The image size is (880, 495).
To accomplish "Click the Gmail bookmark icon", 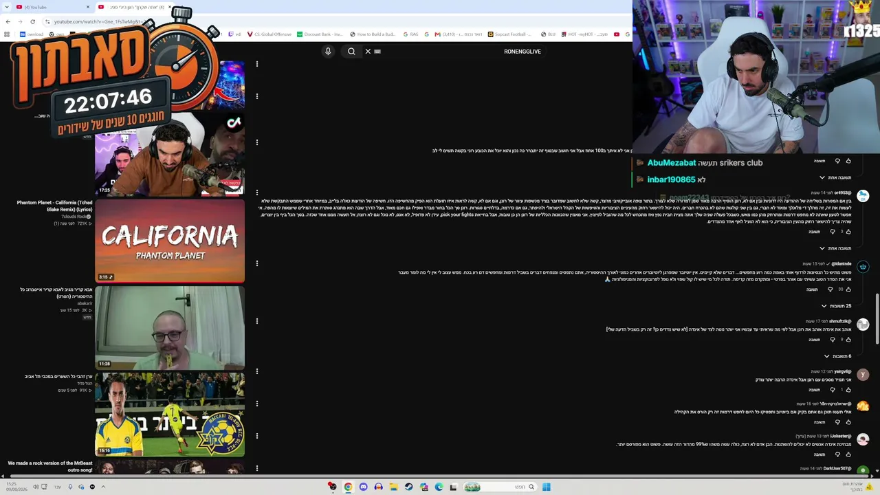I will tap(437, 34).
